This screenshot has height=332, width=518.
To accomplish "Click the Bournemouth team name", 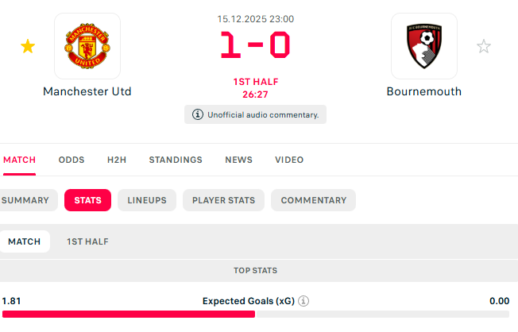I will coord(423,91).
